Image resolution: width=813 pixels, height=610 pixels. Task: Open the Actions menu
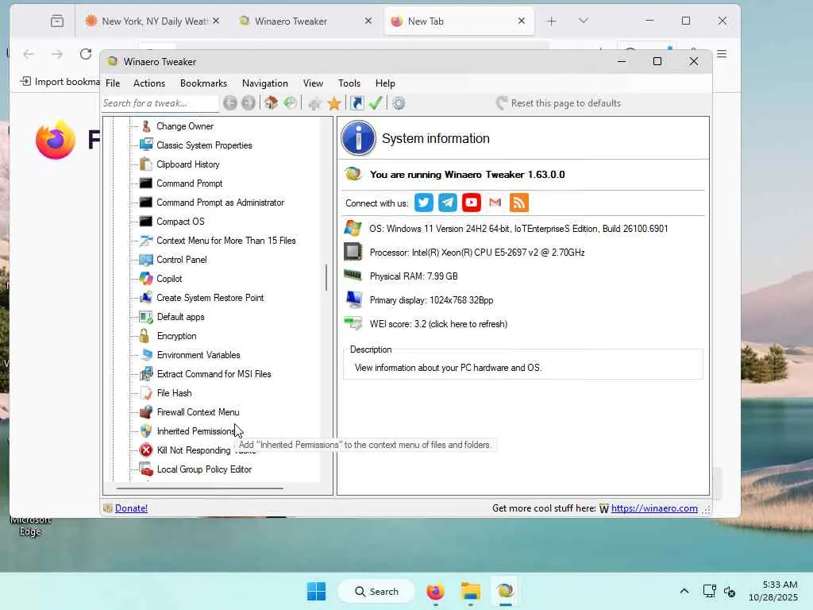click(x=148, y=83)
